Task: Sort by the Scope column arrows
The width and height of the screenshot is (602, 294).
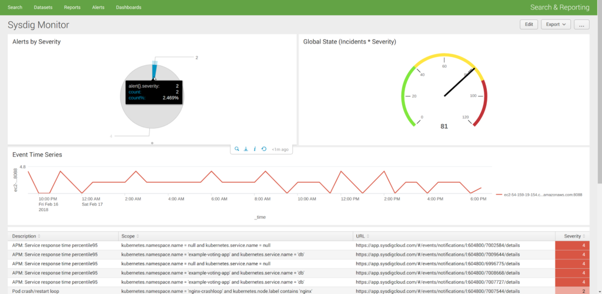Action: click(x=138, y=236)
